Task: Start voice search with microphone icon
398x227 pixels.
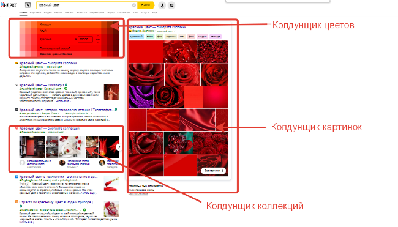Action: pos(162,5)
